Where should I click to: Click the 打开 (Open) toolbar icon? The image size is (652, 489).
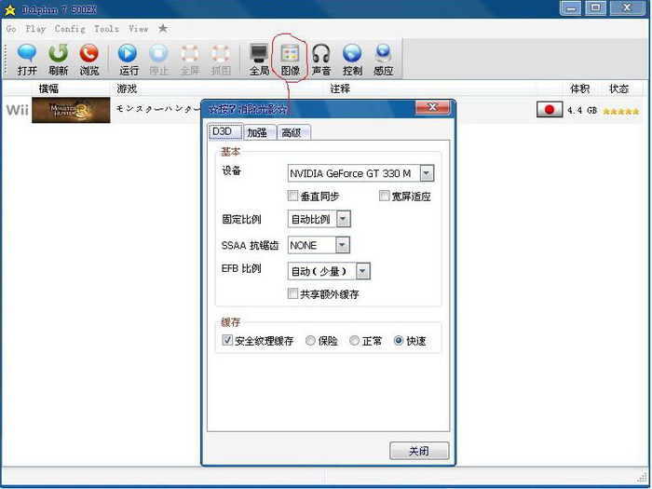click(x=27, y=60)
